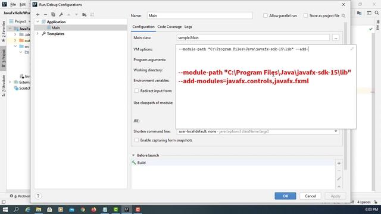Add a new run configuration with plus icon
This screenshot has height=214, width=381.
point(38,14)
